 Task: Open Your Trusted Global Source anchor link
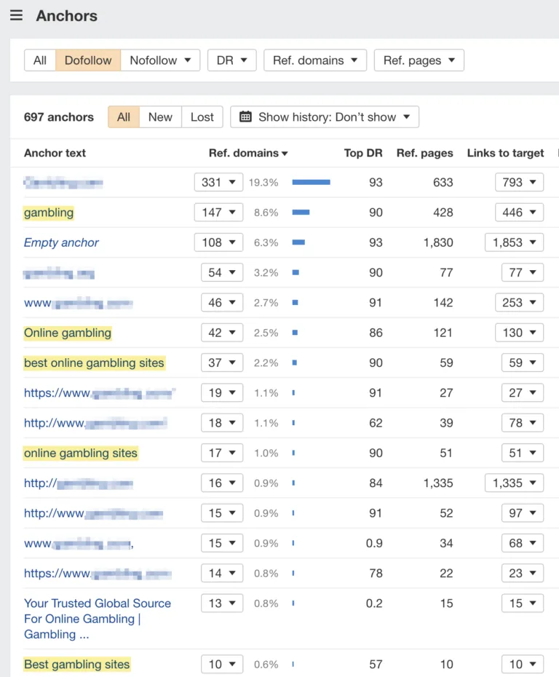click(x=97, y=619)
